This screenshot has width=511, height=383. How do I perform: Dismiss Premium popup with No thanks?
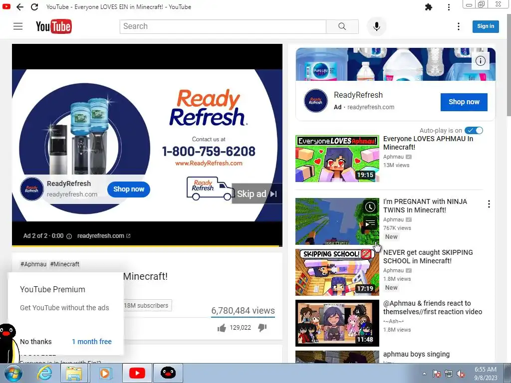pyautogui.click(x=36, y=342)
